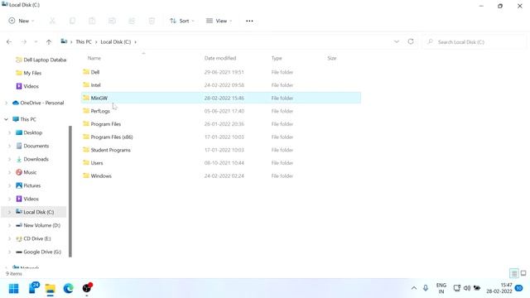This screenshot has height=298, width=530.
Task: Select New Volume (D:) drive
Action: pyautogui.click(x=38, y=225)
